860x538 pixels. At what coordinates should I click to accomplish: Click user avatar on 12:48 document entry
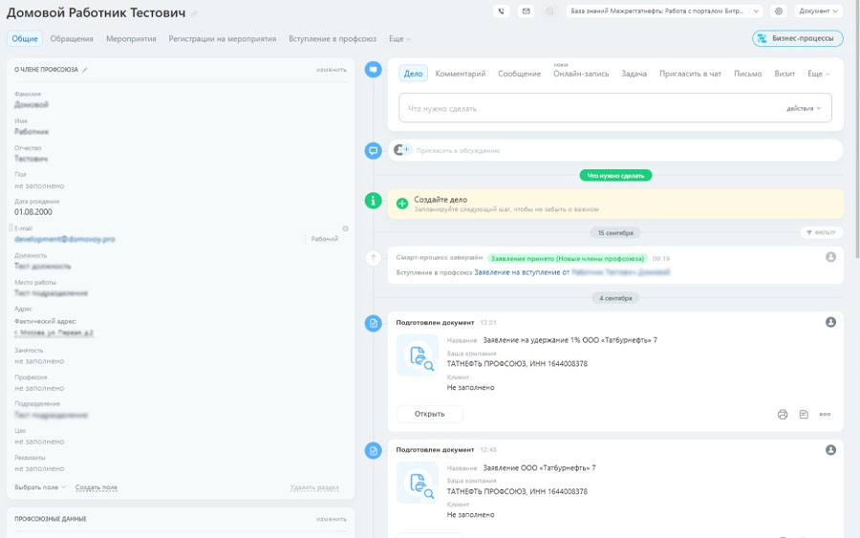pyautogui.click(x=830, y=450)
